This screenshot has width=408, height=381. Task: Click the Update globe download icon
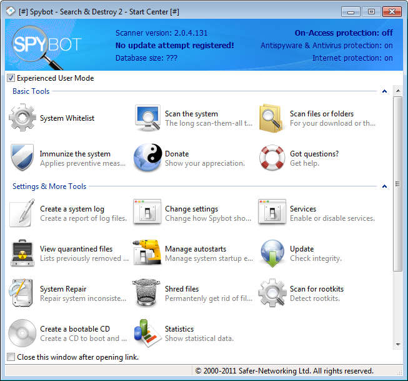(x=272, y=253)
